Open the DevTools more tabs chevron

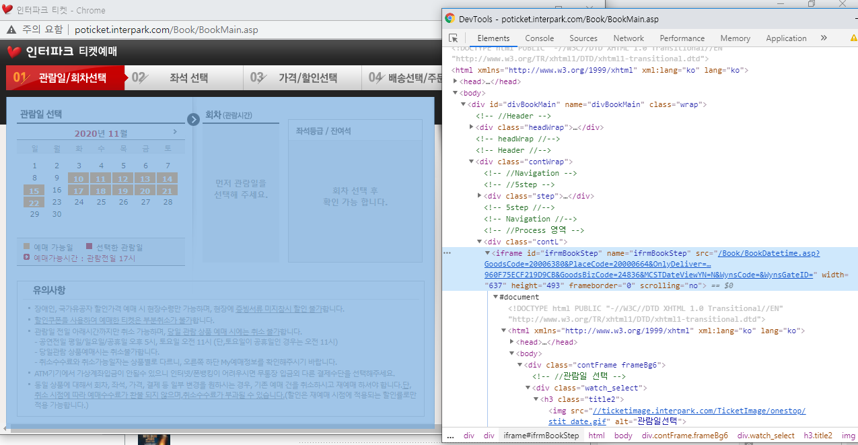(824, 38)
